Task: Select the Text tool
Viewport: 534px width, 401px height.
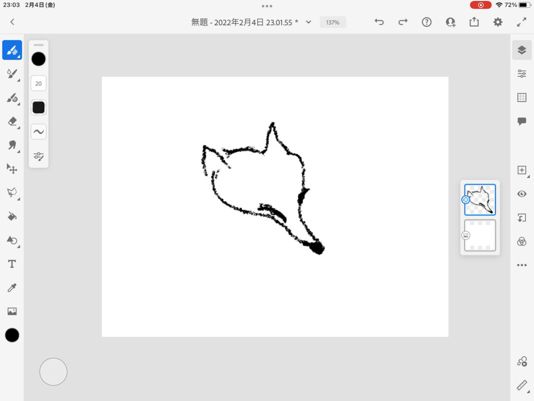Action: (12, 264)
